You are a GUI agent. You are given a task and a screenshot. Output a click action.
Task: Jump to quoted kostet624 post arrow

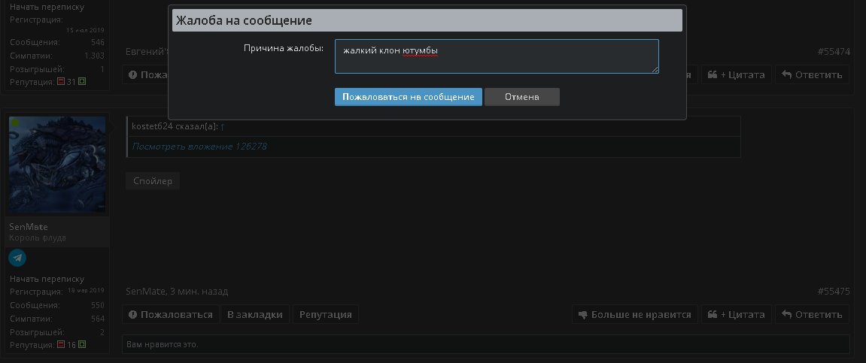(223, 127)
